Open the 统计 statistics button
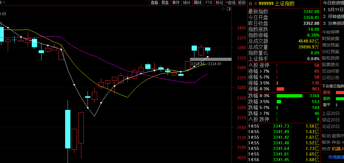 tap(186, 2)
